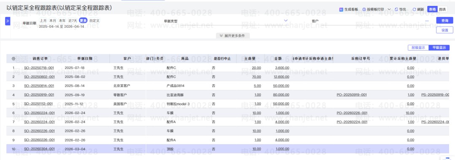
Task: Open sales order SO-20260304-001
Action: point(39,149)
